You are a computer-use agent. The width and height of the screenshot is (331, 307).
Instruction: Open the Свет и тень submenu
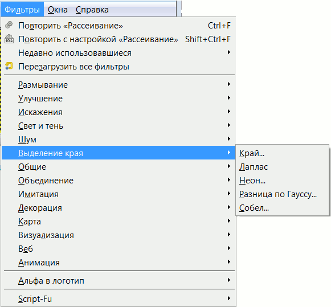pos(118,126)
